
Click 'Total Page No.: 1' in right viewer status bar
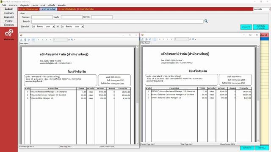187,144
